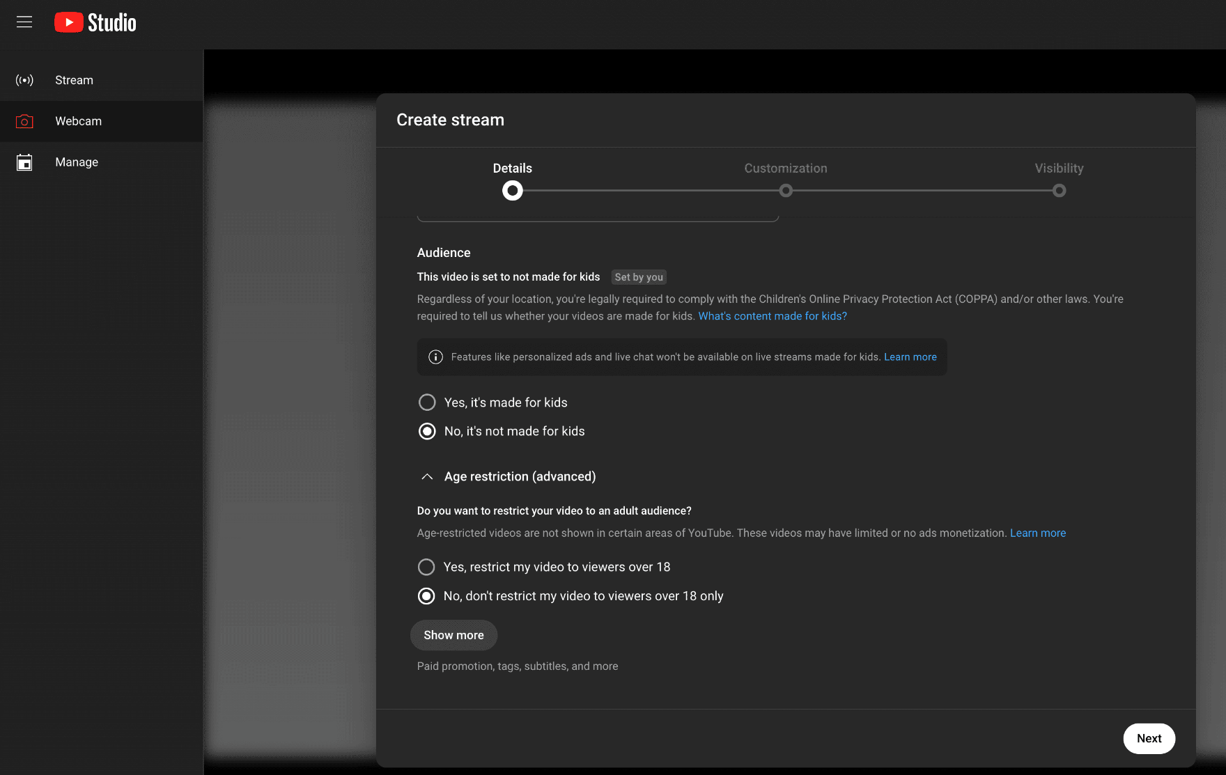Open the navigation hamburger menu

click(24, 22)
